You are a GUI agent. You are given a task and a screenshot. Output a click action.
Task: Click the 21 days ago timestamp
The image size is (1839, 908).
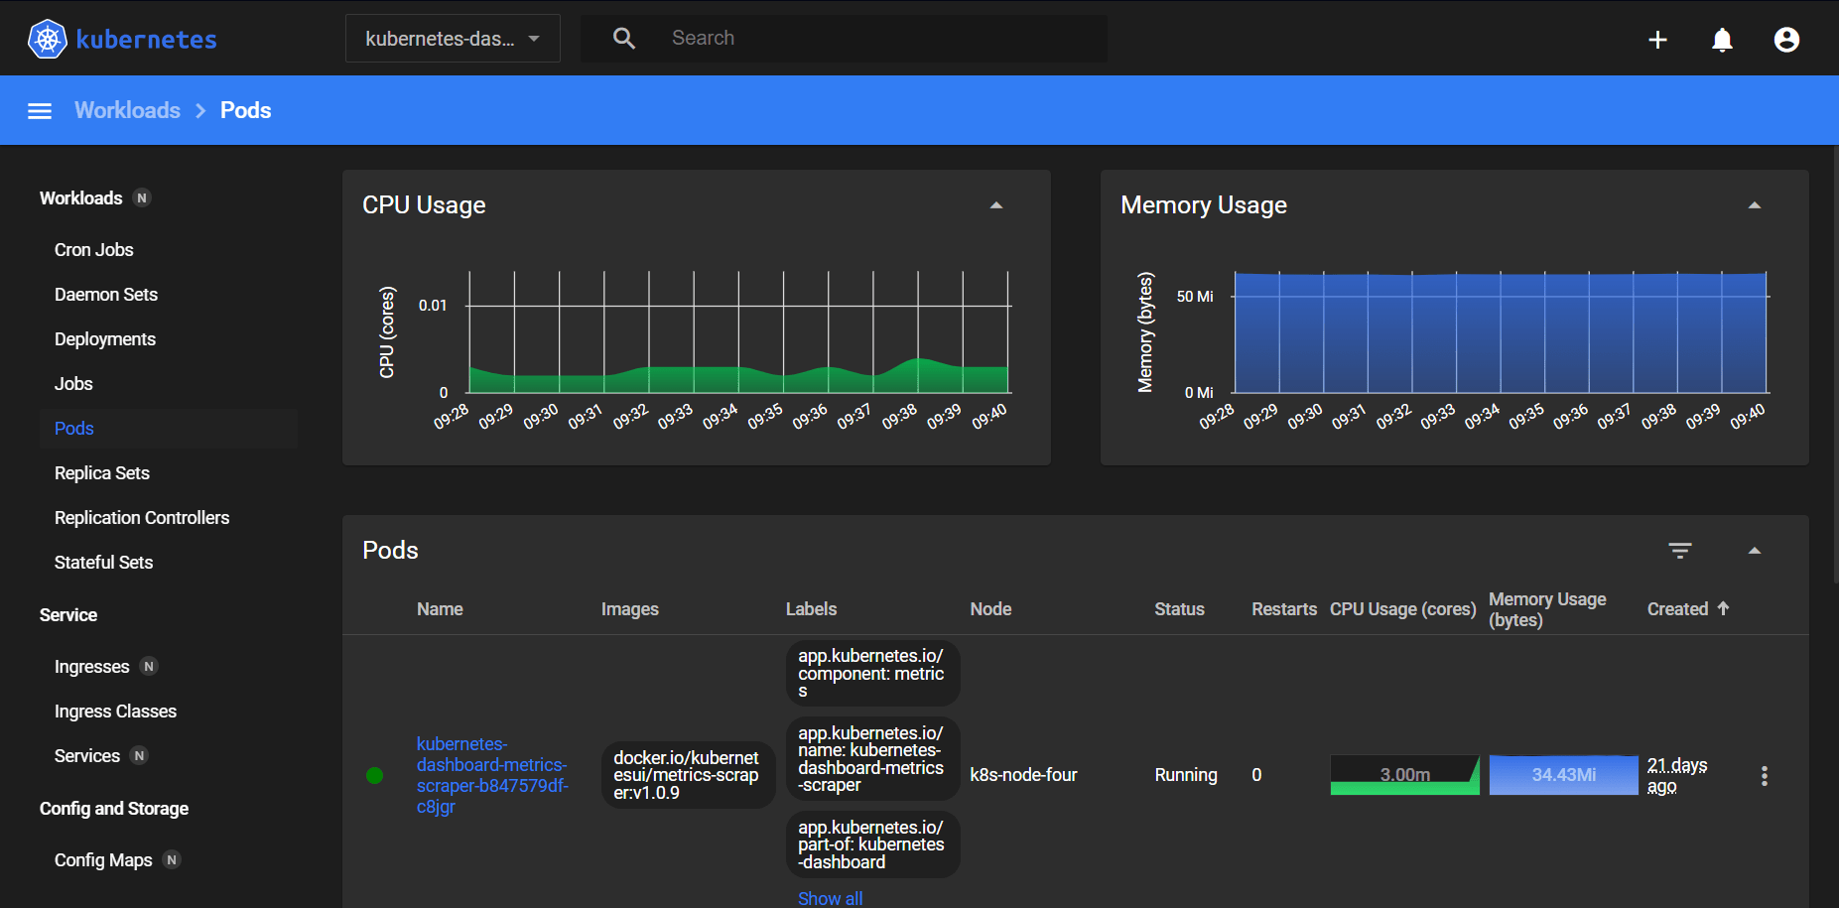(x=1677, y=776)
